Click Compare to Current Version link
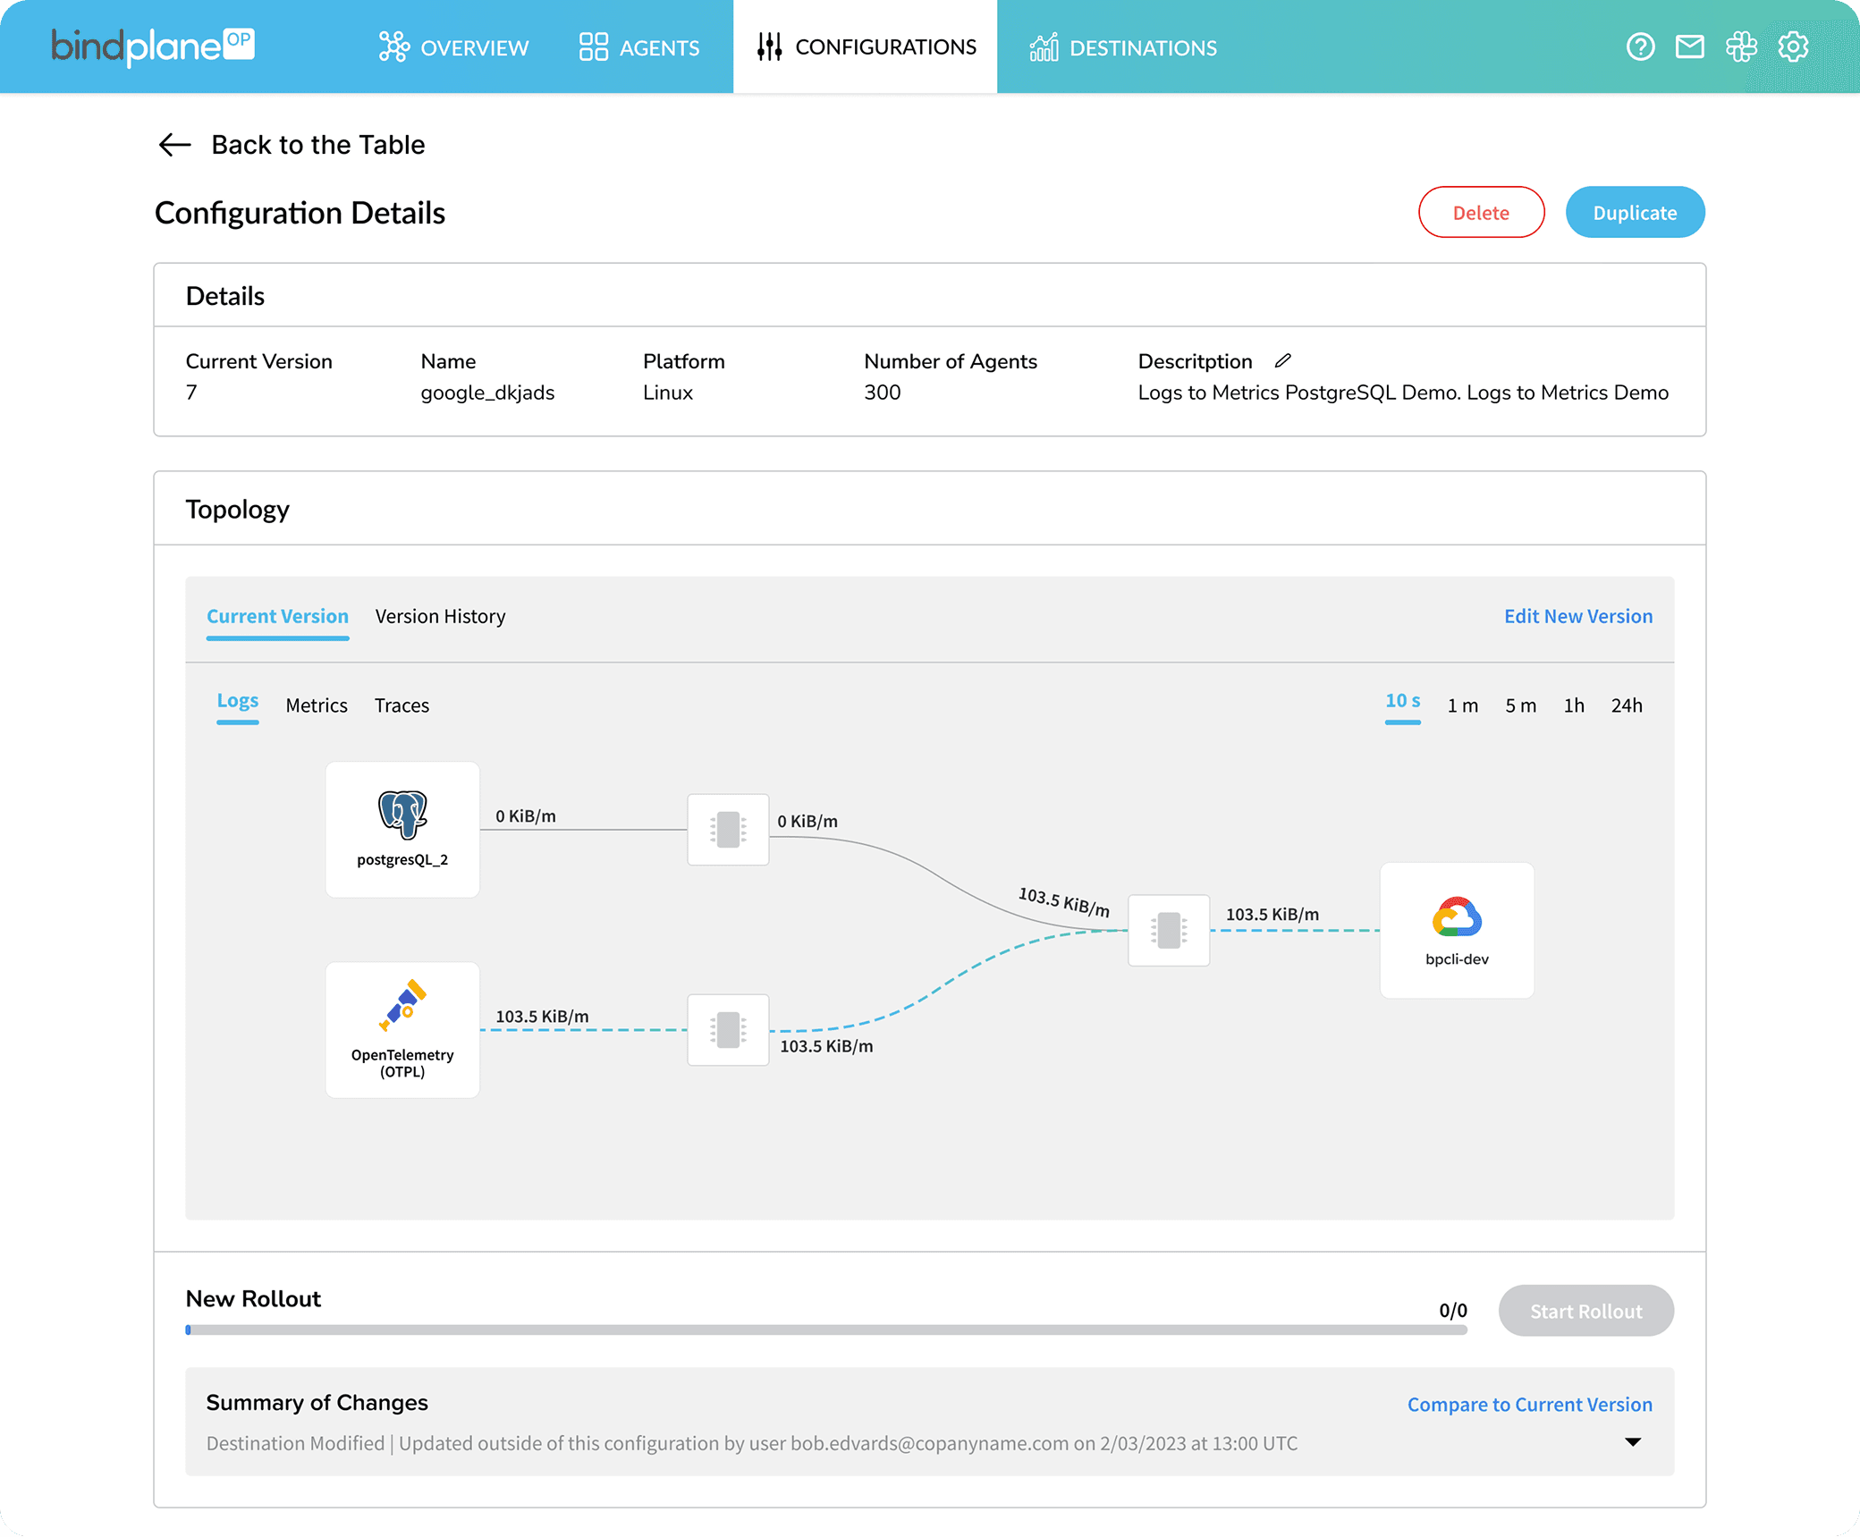Screen dimensions: 1860x1537 point(1529,1404)
